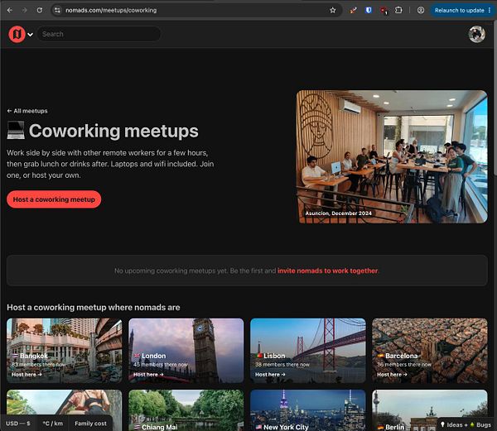Click '45 members there now' on London
The image size is (497, 431).
[161, 365]
